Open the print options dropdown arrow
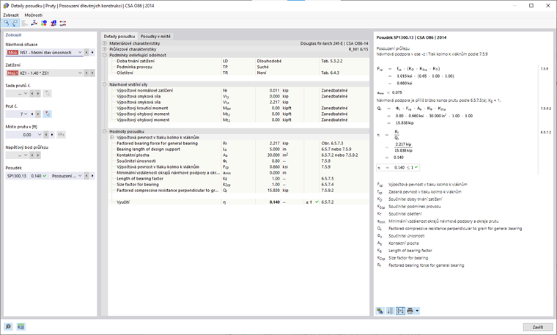557x335 pixels. (417, 311)
